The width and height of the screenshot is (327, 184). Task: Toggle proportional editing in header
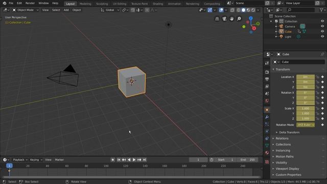click(147, 10)
